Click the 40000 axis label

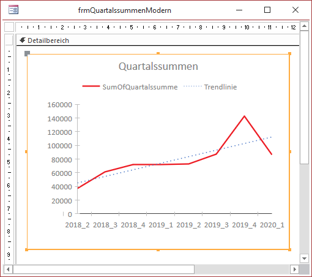[x=62, y=187]
